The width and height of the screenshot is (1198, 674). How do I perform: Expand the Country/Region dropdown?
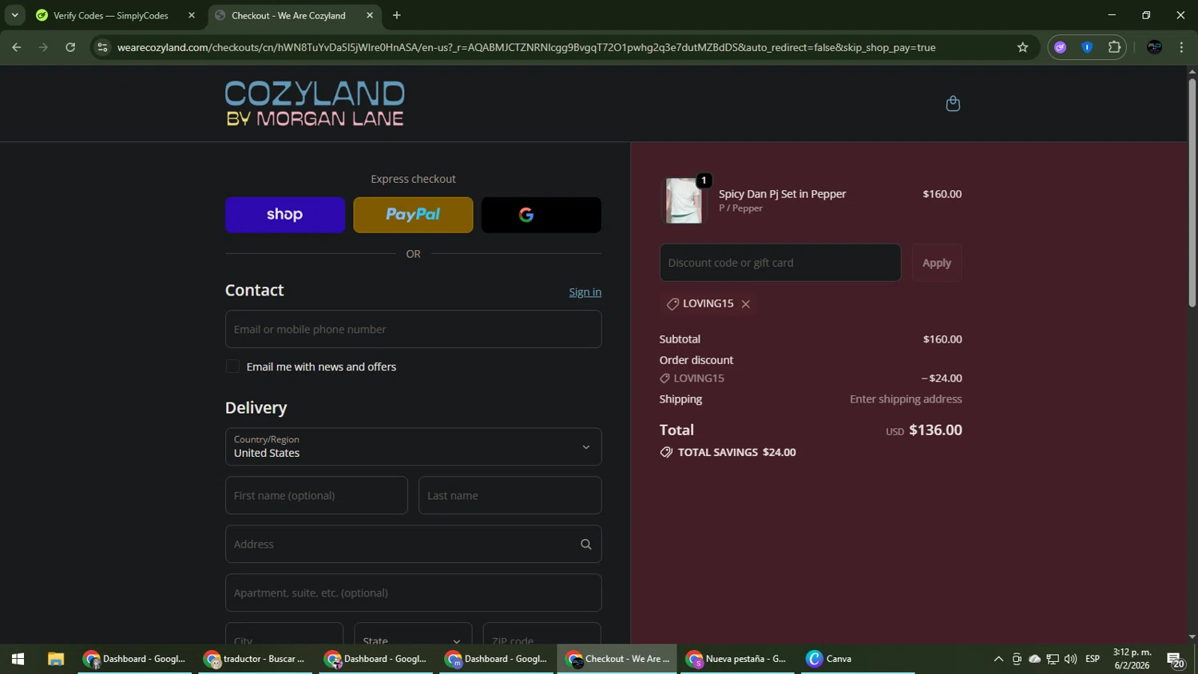[413, 446]
